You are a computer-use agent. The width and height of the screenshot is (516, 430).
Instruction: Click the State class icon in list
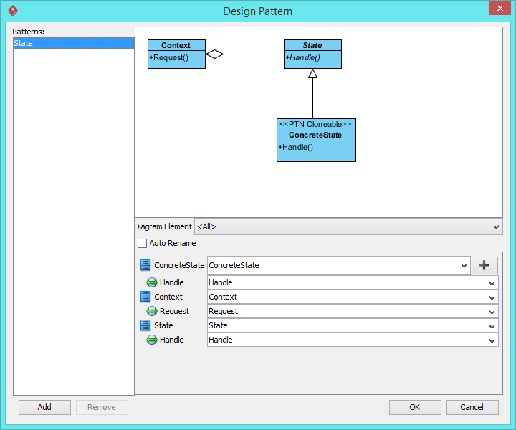pyautogui.click(x=145, y=325)
